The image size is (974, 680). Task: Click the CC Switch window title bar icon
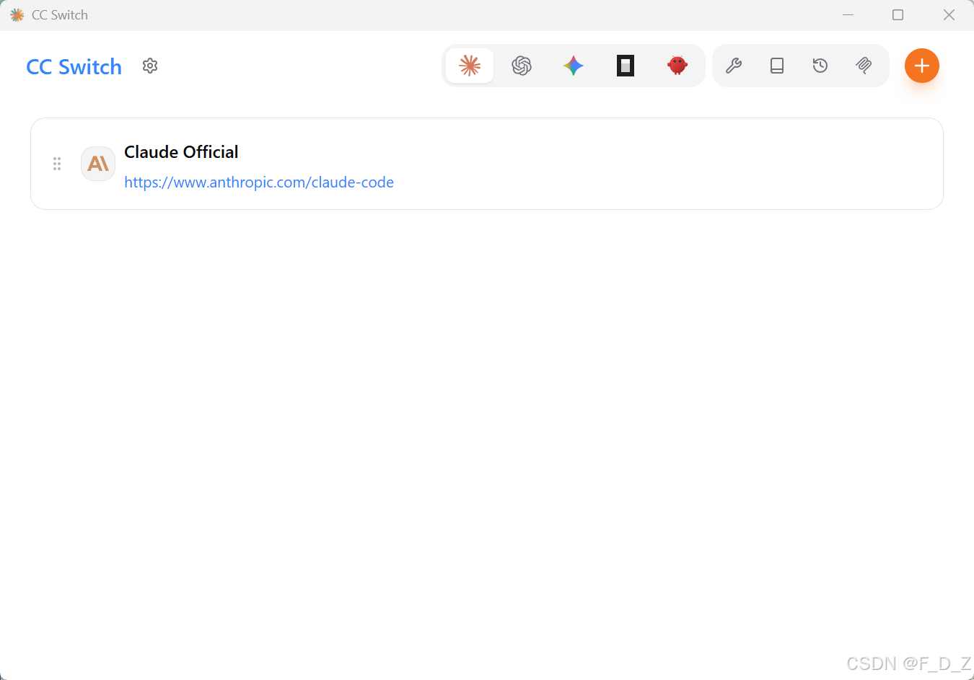17,14
